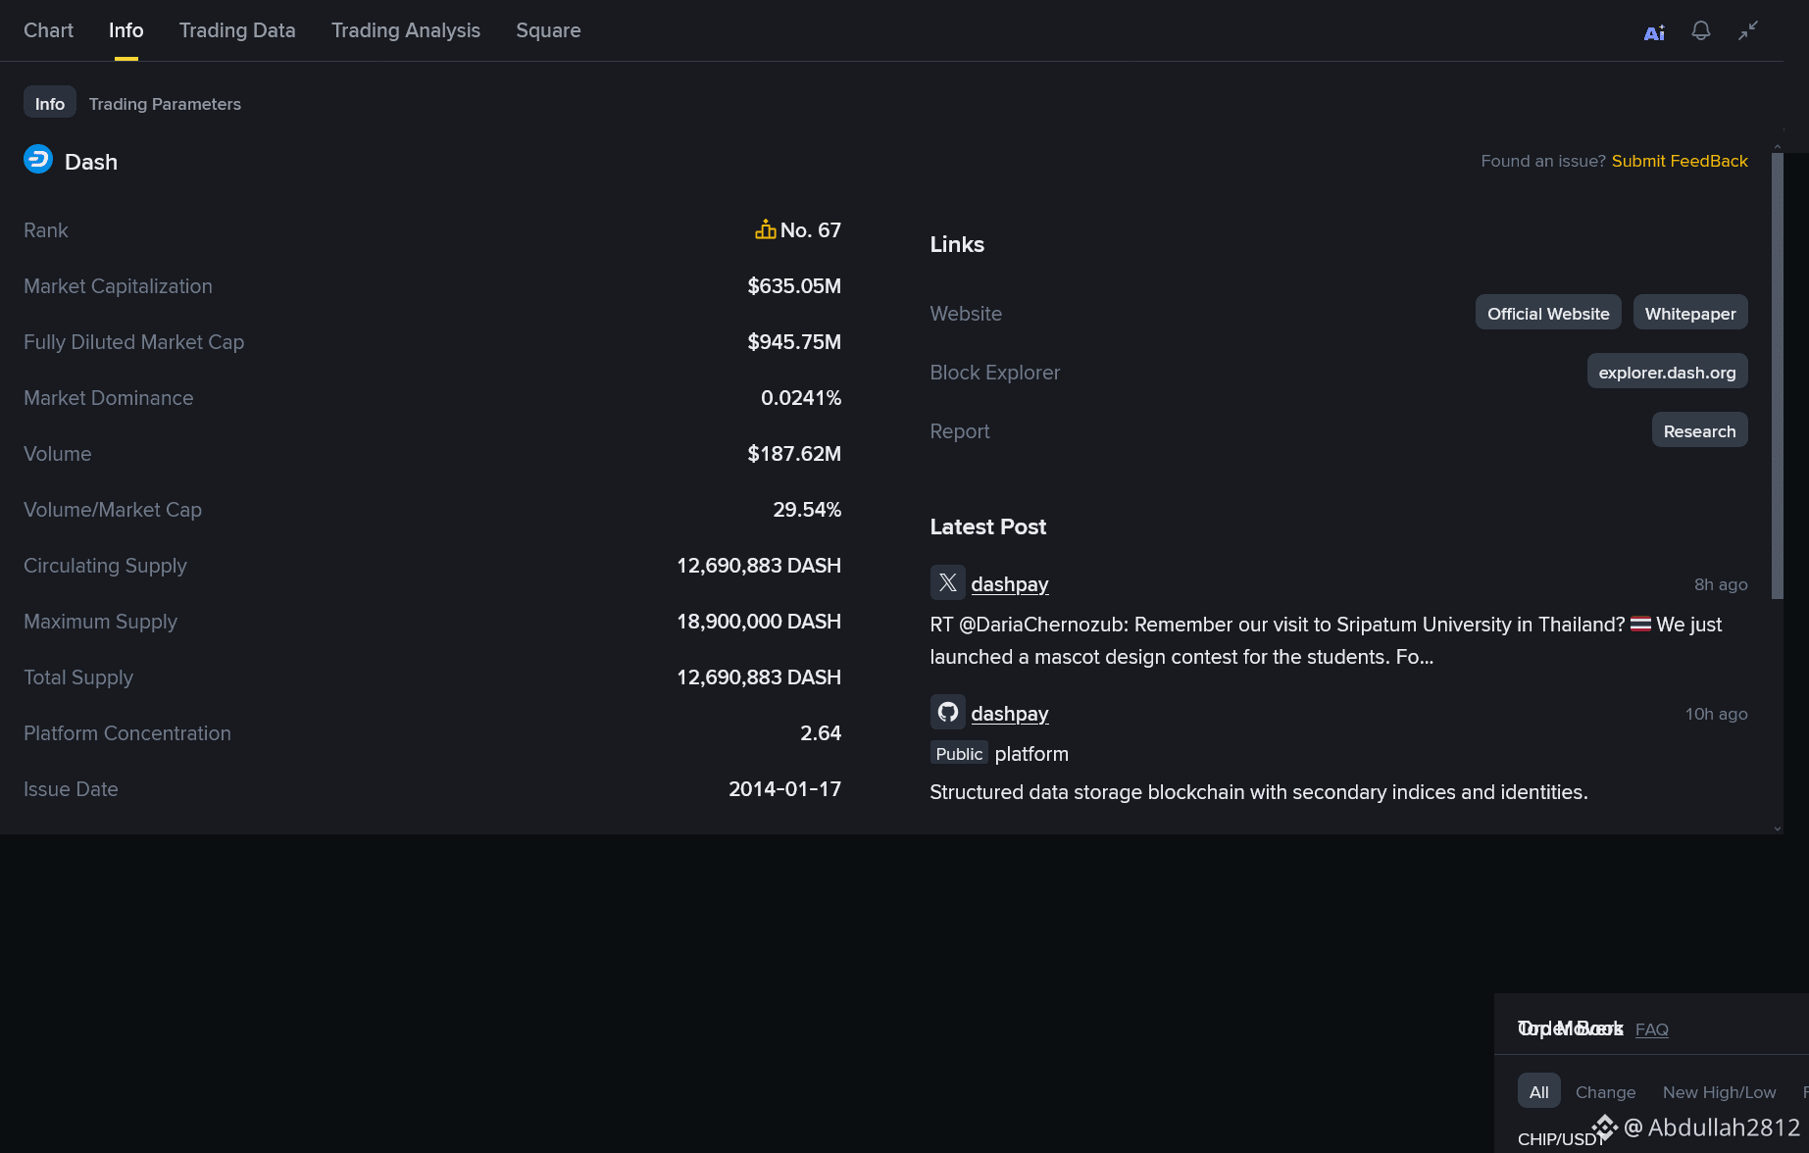Select the All filter tab
Viewport: 1809px width, 1153px height.
(1539, 1091)
